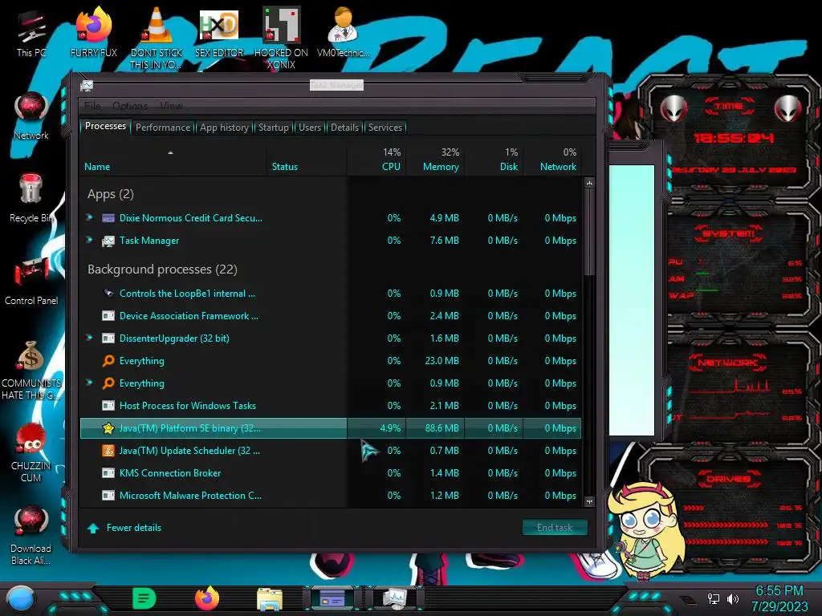
Task: Switch to the Processes tab
Action: [x=105, y=126]
